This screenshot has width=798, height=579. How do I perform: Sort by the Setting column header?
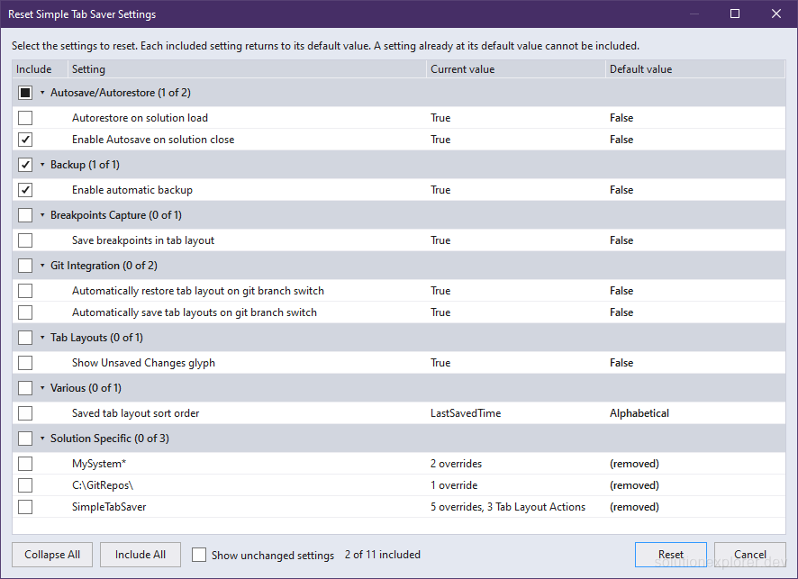[x=247, y=69]
